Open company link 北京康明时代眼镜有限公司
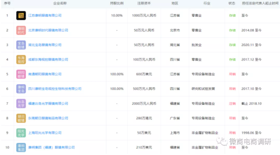Viewport: 280px width, 155px height. 48,30
